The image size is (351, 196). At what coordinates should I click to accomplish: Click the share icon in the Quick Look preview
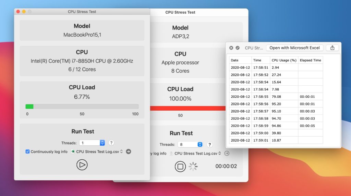pyautogui.click(x=332, y=48)
